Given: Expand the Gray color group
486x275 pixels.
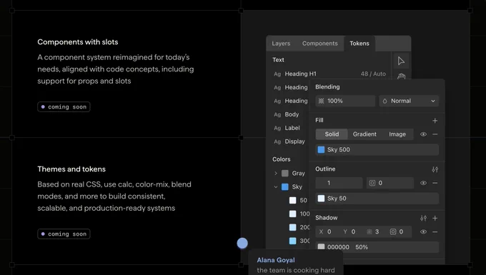Looking at the screenshot, I should point(276,173).
